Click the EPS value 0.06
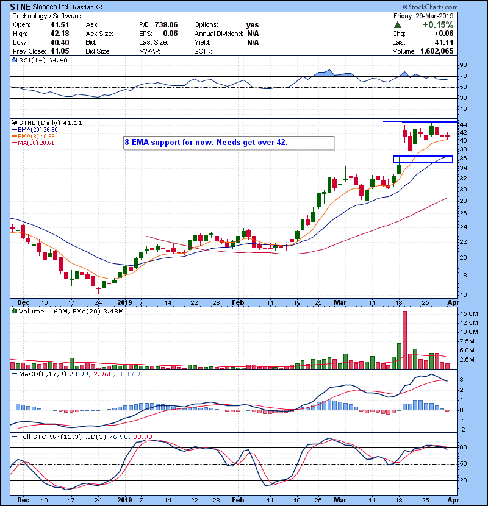The image size is (488, 506). [x=170, y=34]
